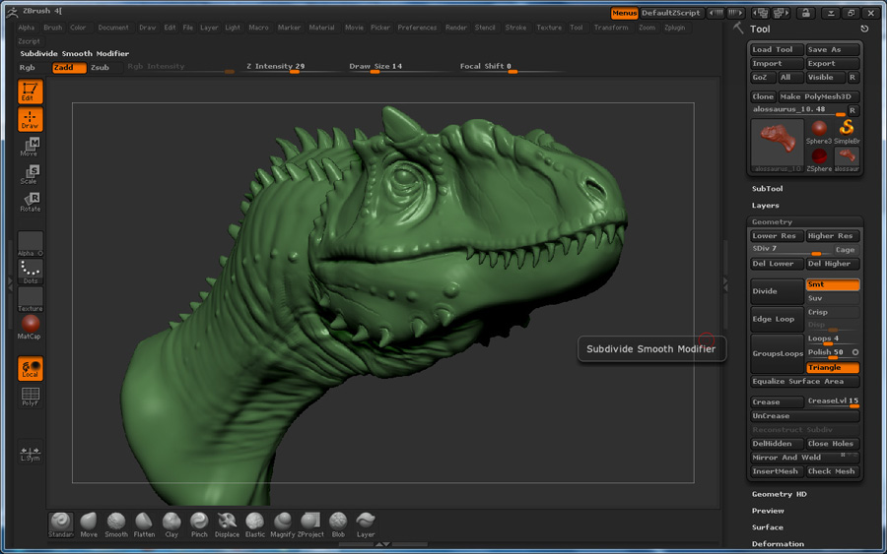Choose the Clay brush

tap(171, 523)
